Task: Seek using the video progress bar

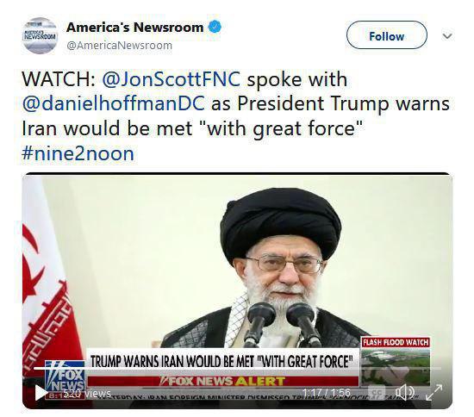Action: [237, 369]
